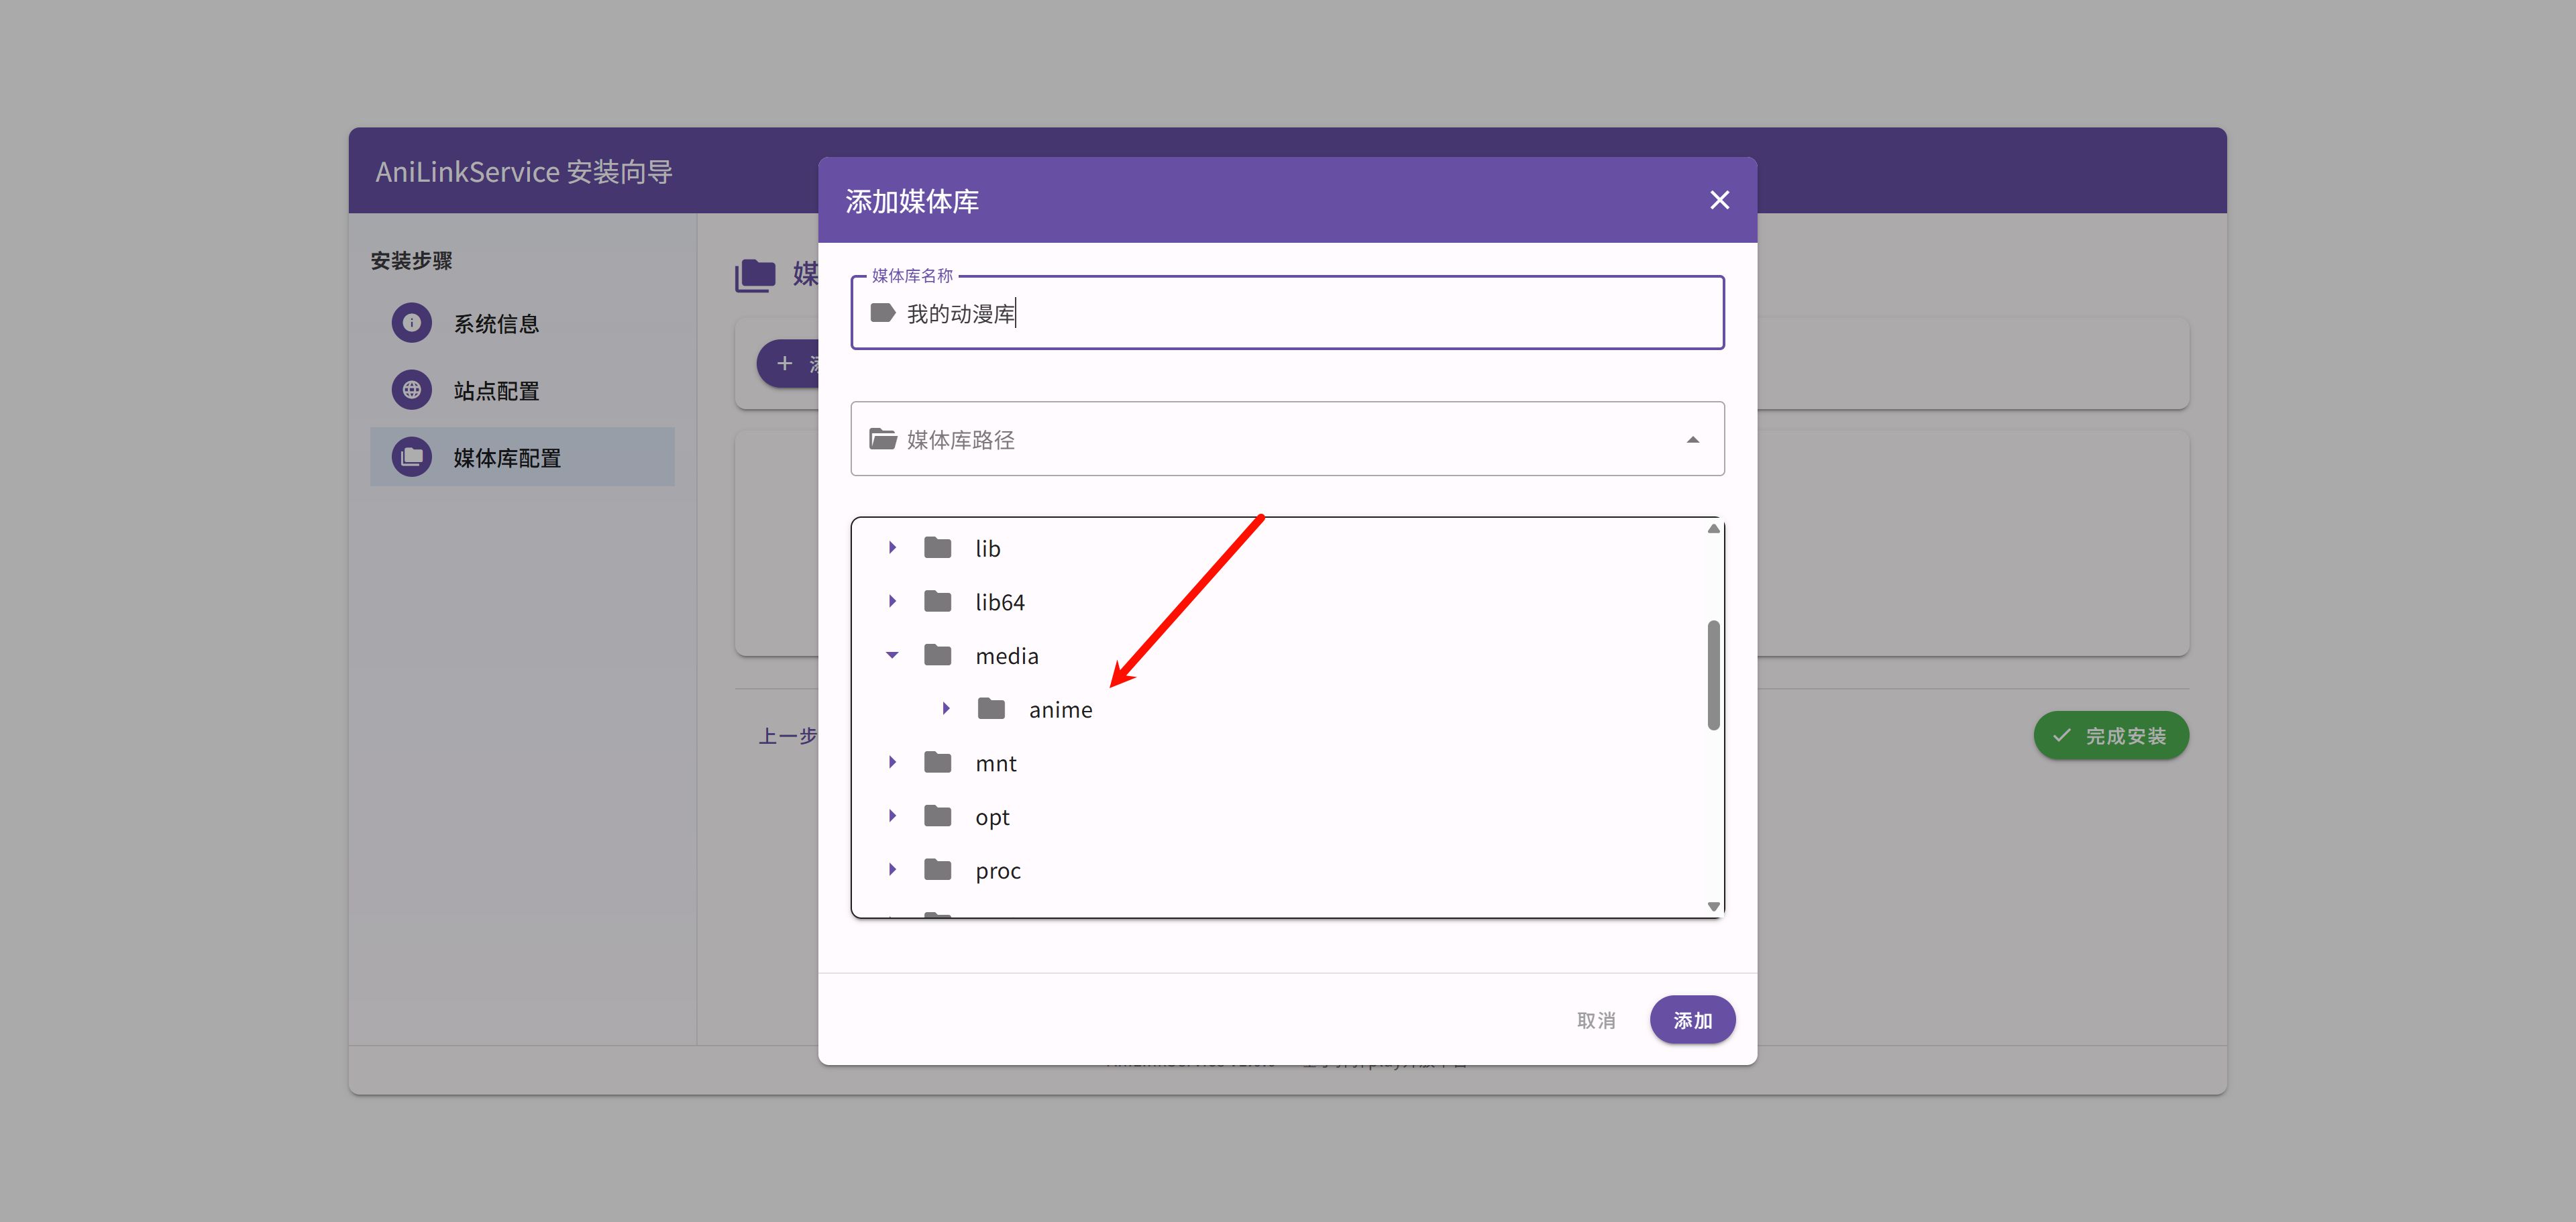Expand the mnt folder node
The height and width of the screenshot is (1222, 2576).
tap(892, 762)
